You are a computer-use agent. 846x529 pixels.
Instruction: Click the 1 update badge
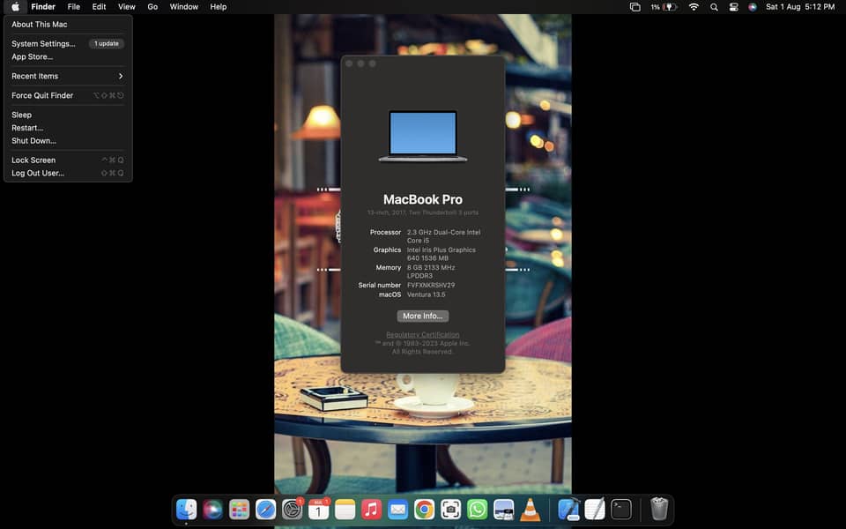click(107, 44)
